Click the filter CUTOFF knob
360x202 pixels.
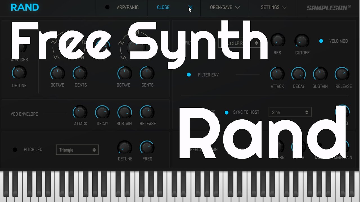[x=302, y=41]
